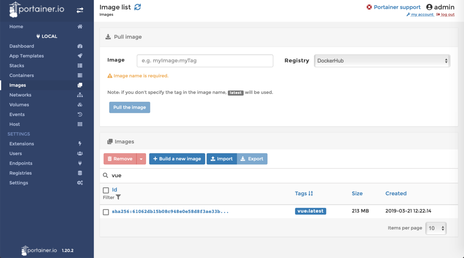This screenshot has width=464, height=258.
Task: Click the Users group icon
Action: pos(80,154)
